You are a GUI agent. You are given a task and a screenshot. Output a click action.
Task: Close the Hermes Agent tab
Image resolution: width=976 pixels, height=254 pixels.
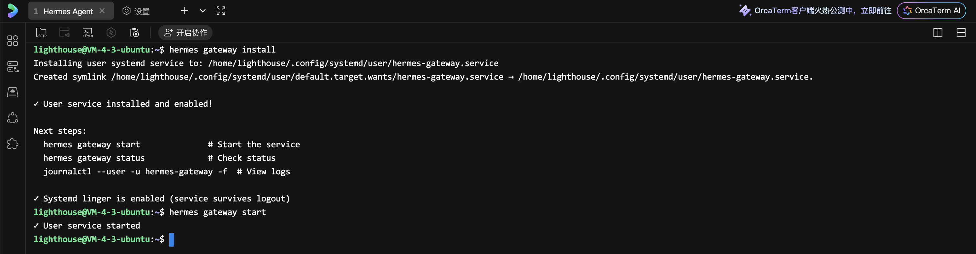(x=102, y=11)
